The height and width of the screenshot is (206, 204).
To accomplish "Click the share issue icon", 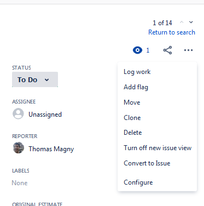I will (x=167, y=50).
